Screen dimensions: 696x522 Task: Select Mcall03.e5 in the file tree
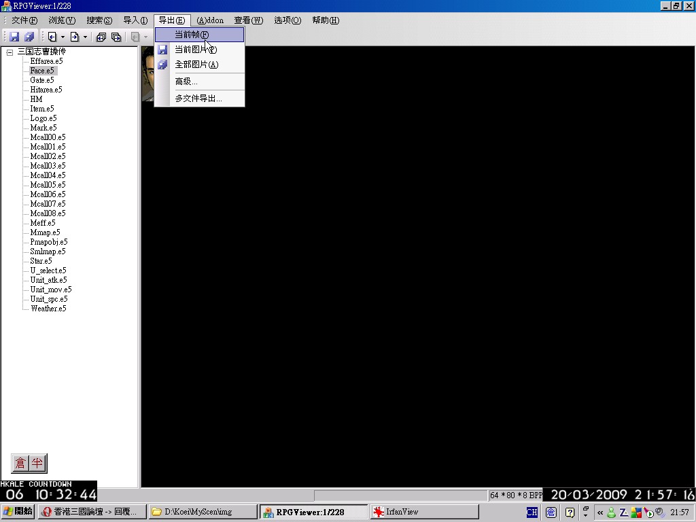click(x=48, y=166)
